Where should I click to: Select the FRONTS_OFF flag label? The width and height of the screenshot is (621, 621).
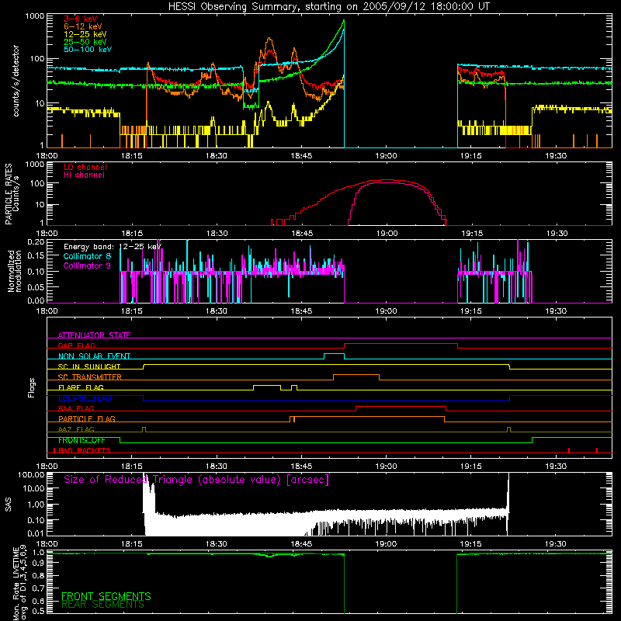click(x=82, y=440)
